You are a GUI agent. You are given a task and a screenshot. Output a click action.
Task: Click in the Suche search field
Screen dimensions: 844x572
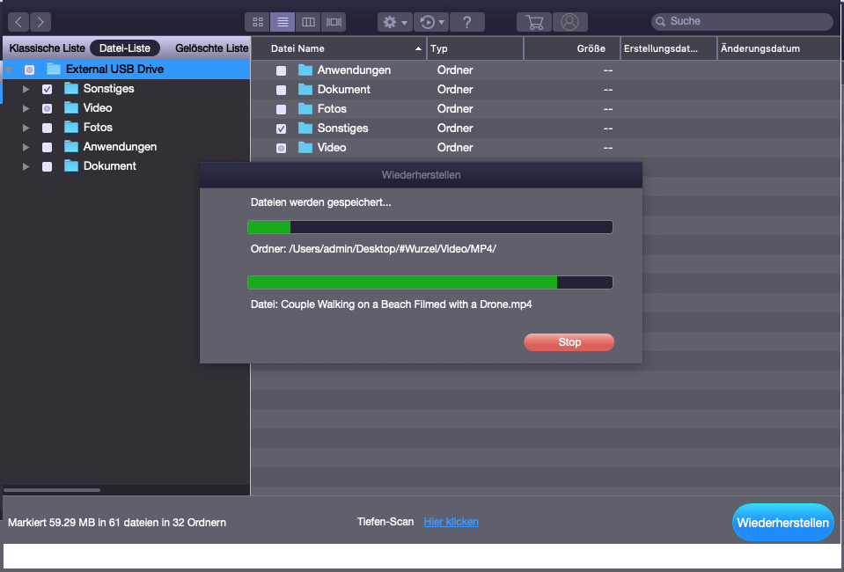point(748,21)
